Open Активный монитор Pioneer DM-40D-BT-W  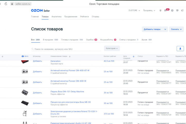[x=70, y=71]
